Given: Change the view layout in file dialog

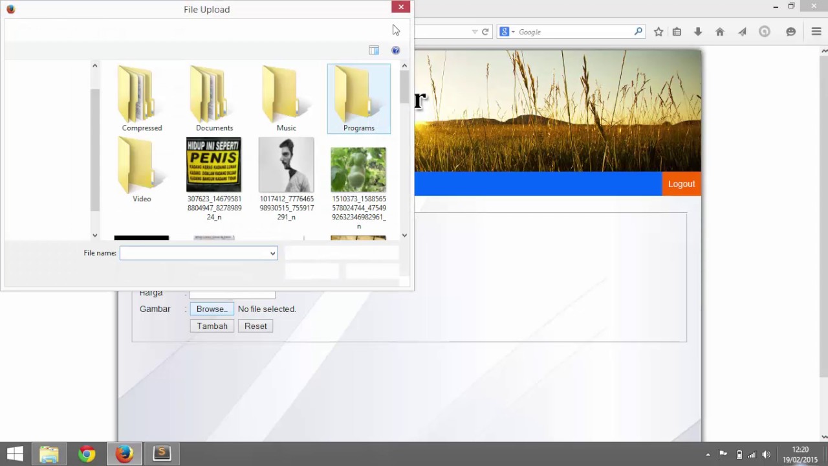Looking at the screenshot, I should pos(374,50).
